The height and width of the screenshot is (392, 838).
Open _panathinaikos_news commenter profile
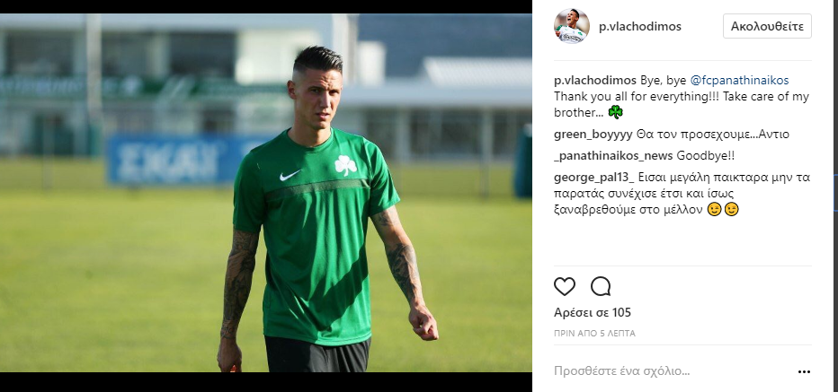click(613, 156)
